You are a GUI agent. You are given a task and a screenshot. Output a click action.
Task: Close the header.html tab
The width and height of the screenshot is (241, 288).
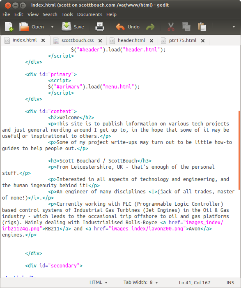pos(151,41)
